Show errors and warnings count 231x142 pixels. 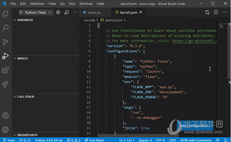[74, 140]
